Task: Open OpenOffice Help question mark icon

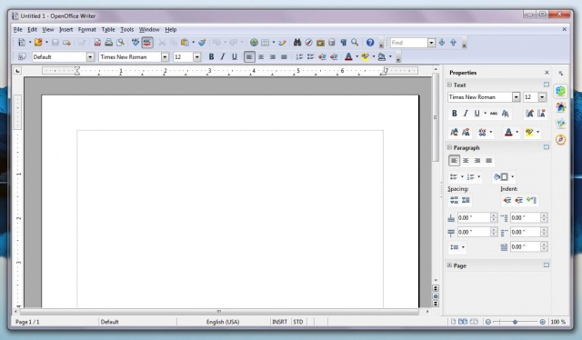Action: click(x=370, y=43)
